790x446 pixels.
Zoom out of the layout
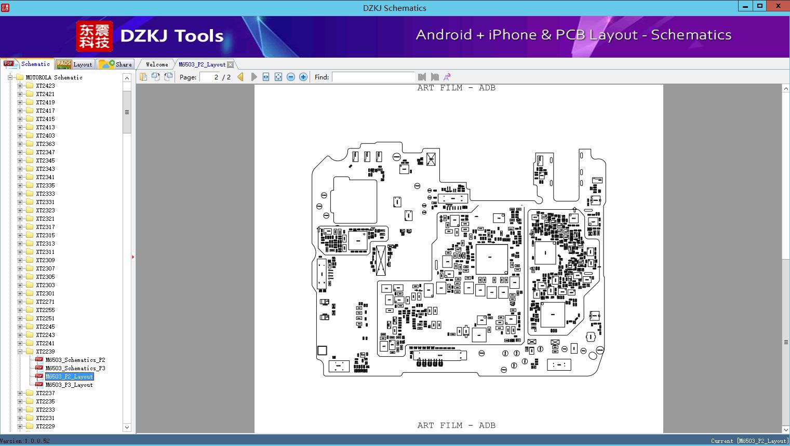(x=291, y=77)
